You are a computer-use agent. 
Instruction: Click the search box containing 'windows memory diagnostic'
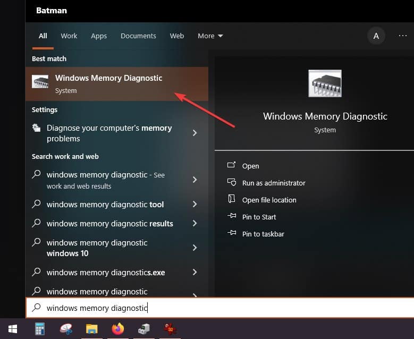[x=220, y=308]
